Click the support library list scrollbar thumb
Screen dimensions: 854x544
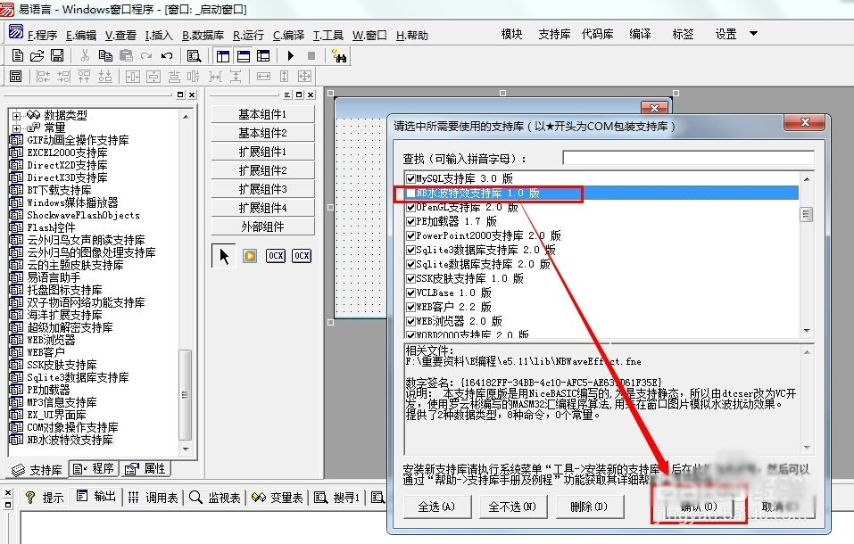pyautogui.click(x=806, y=214)
